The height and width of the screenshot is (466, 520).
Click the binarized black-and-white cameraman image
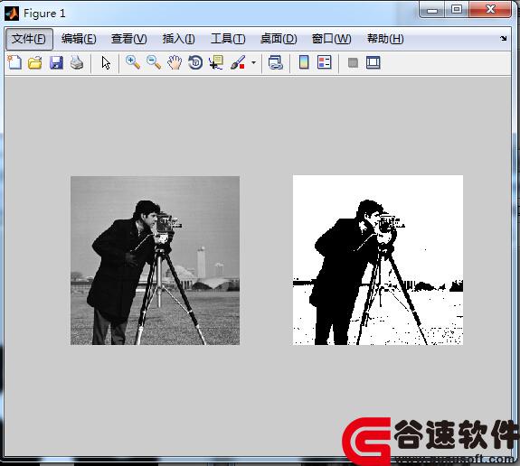click(378, 260)
